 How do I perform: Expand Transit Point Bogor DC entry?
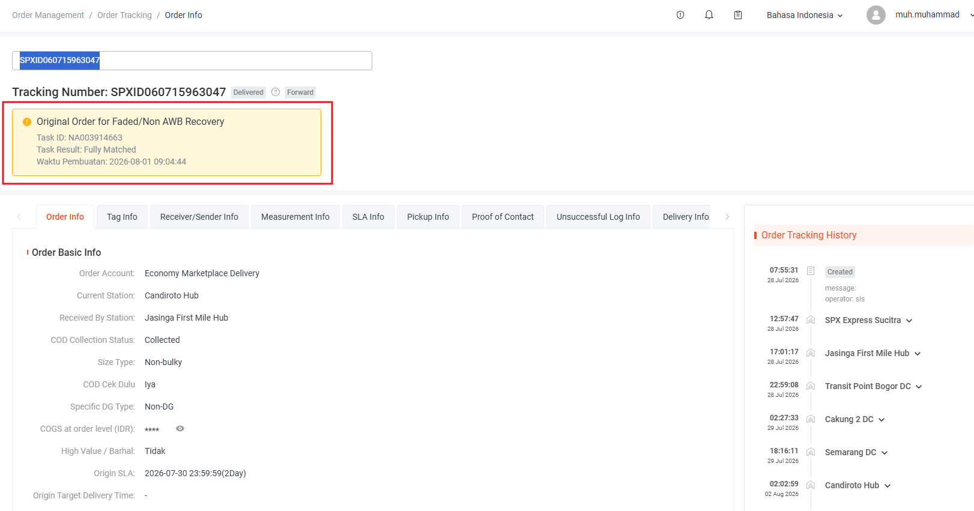(x=919, y=387)
